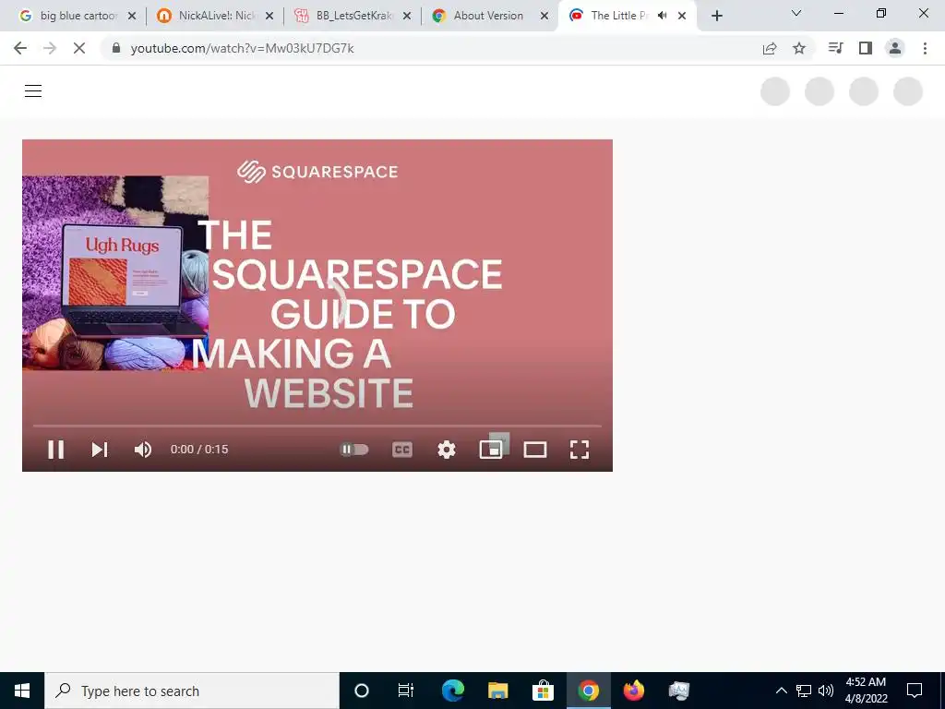Screen dimensions: 945x709
Task: Open video settings gear
Action: (x=446, y=450)
